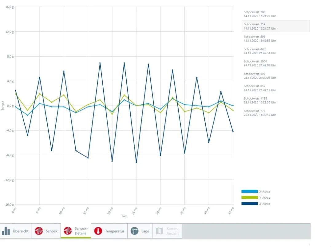Toggle Y-Achse green legend swatch

click(249, 197)
